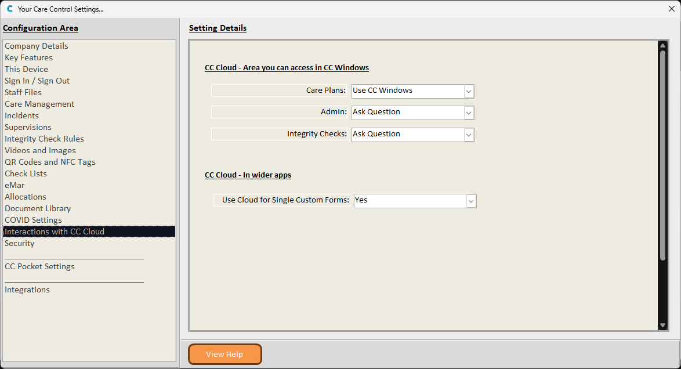Click the scroll down arrow in Setting Details
This screenshot has width=681, height=369.
[663, 325]
